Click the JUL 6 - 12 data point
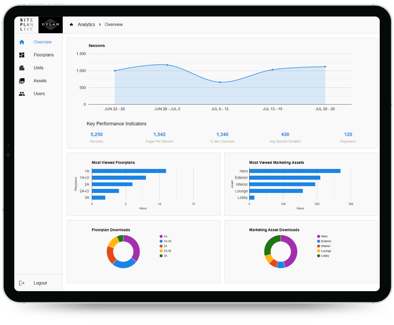 [220, 82]
